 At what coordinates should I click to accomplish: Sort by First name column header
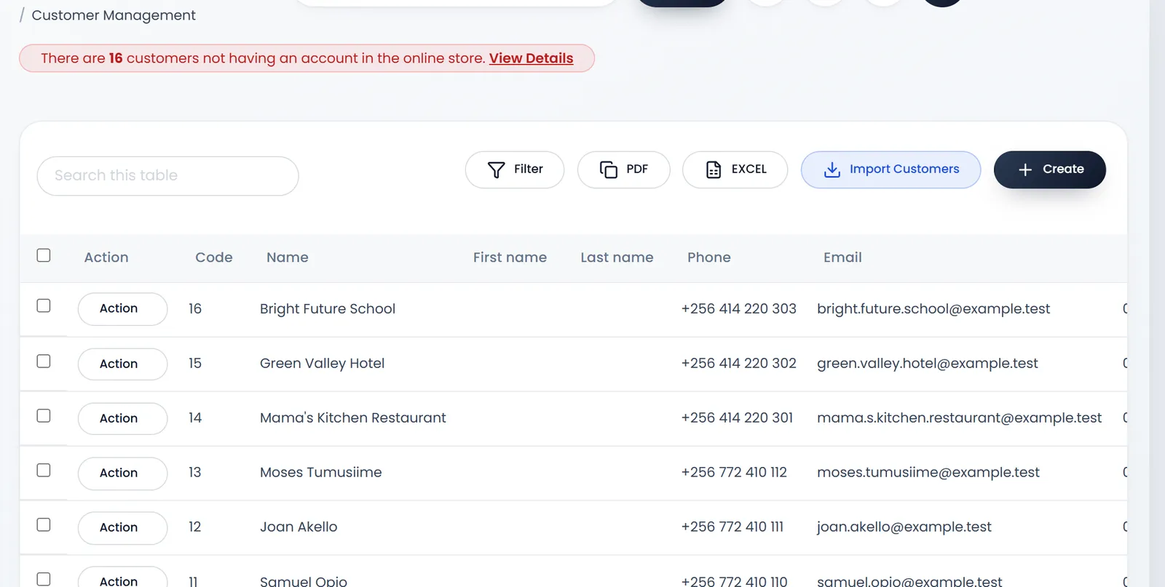click(x=510, y=257)
